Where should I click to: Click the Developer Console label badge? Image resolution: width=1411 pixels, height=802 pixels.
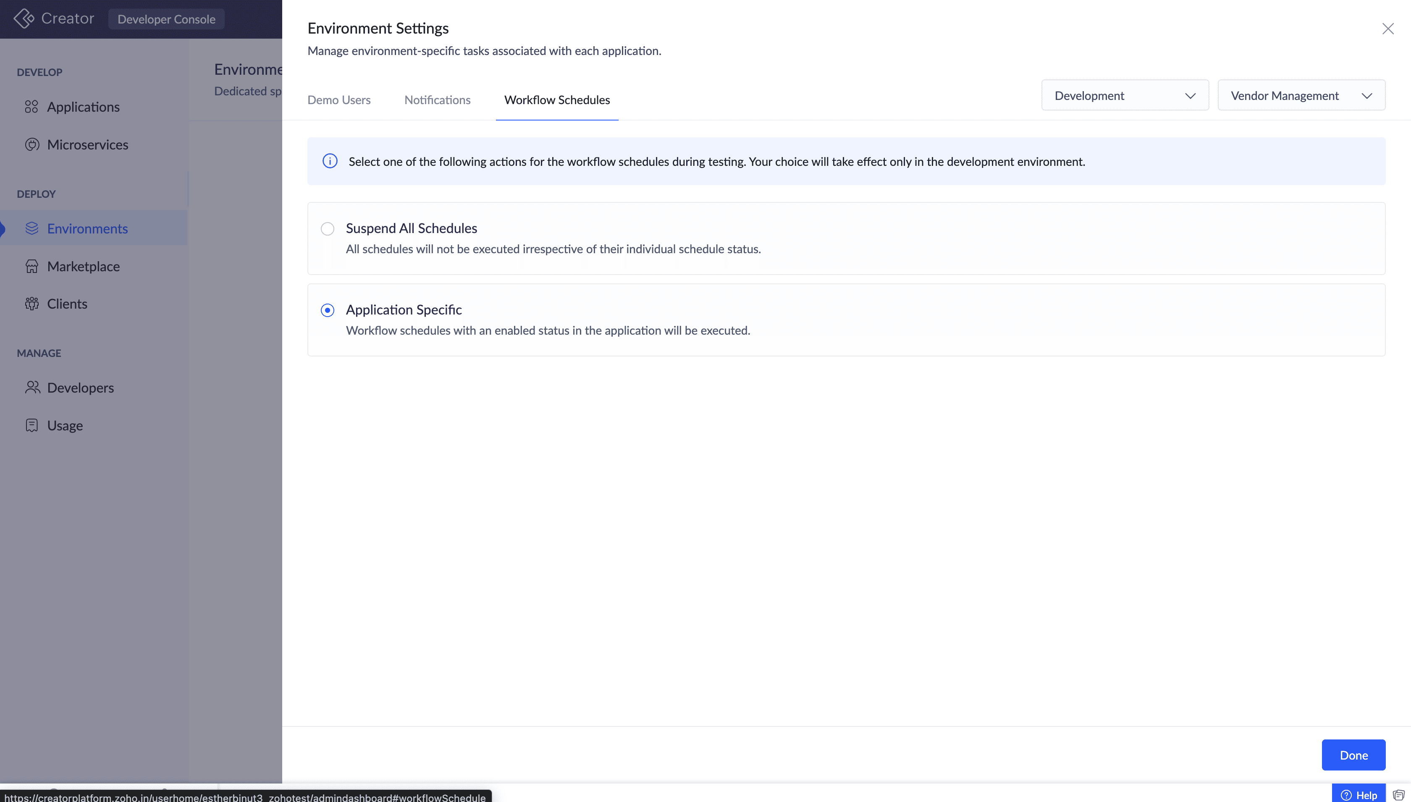(x=166, y=19)
